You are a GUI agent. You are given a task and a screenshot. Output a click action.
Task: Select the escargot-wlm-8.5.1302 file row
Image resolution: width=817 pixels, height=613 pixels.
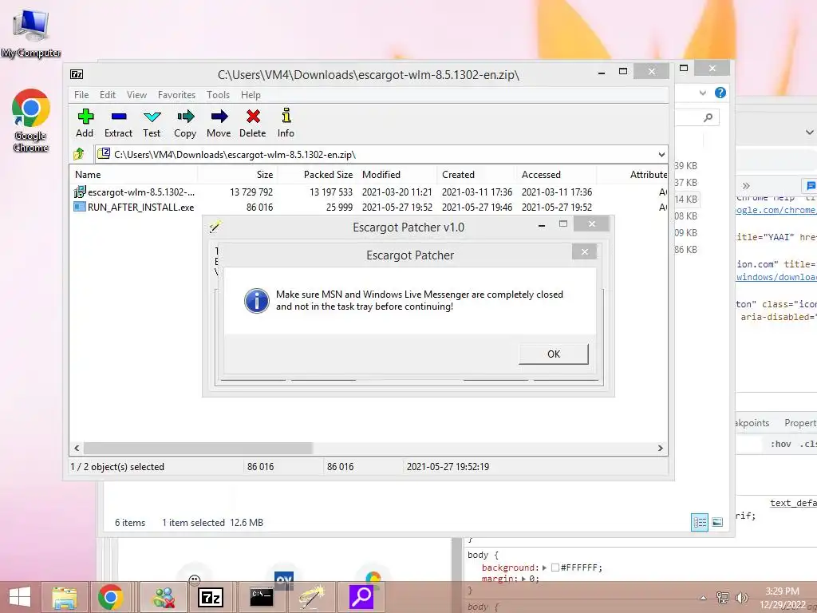point(369,192)
